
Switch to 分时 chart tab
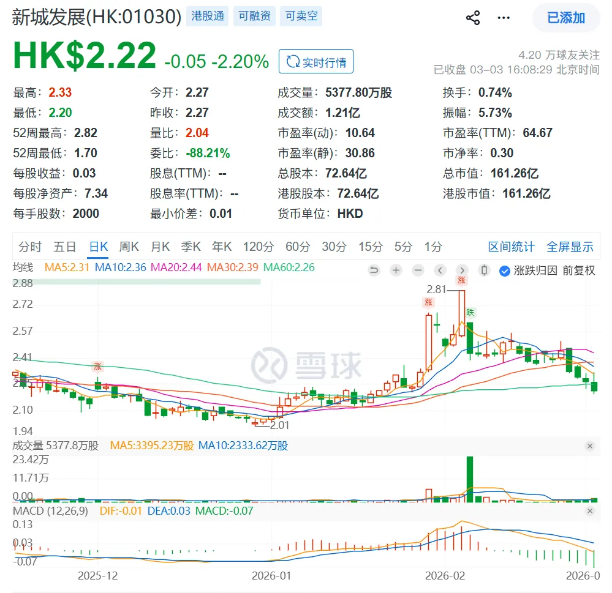29,247
